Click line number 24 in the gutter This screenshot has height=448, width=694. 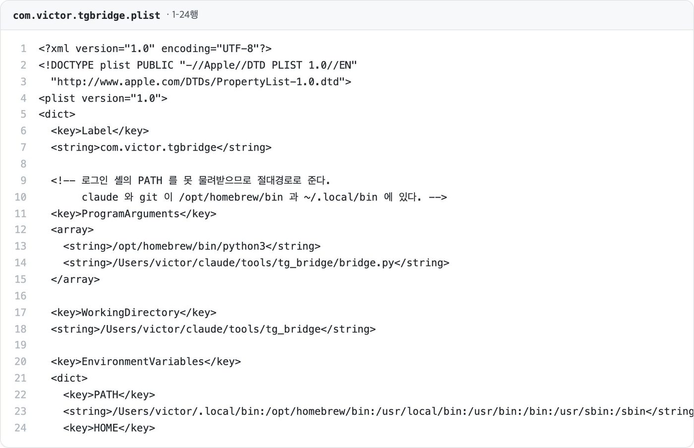pos(20,428)
